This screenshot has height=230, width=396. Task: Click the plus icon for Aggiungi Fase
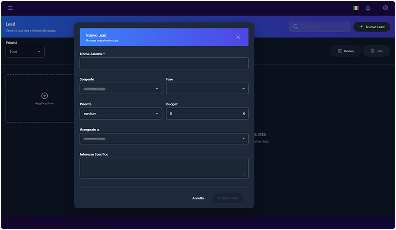(44, 95)
